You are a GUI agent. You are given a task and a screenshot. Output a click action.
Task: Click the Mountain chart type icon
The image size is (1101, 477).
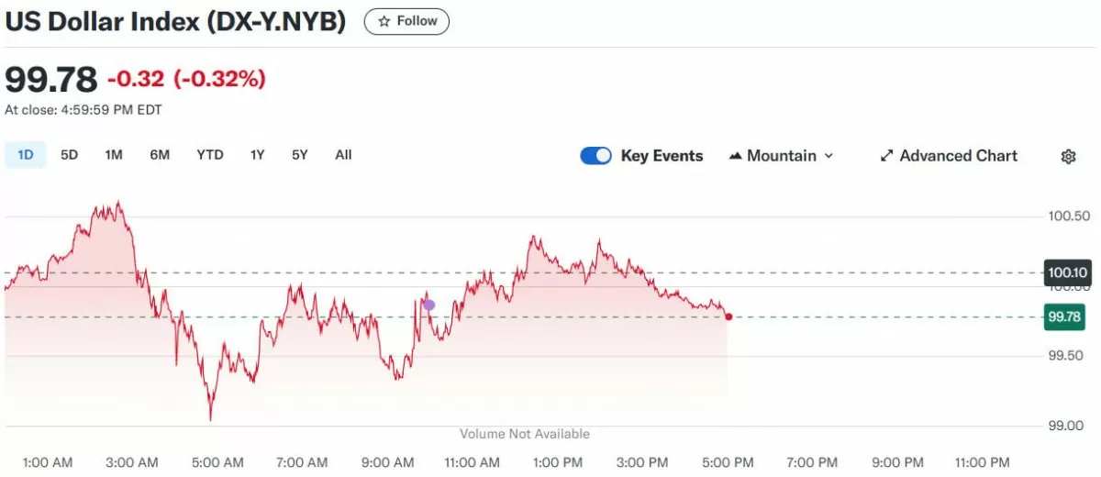click(735, 156)
